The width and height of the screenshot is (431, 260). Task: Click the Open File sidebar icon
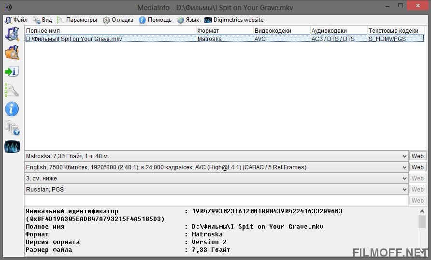tap(12, 34)
